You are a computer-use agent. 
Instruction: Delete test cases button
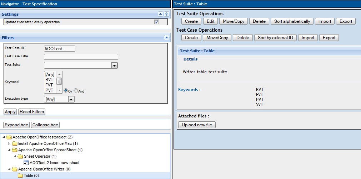tap(243, 38)
